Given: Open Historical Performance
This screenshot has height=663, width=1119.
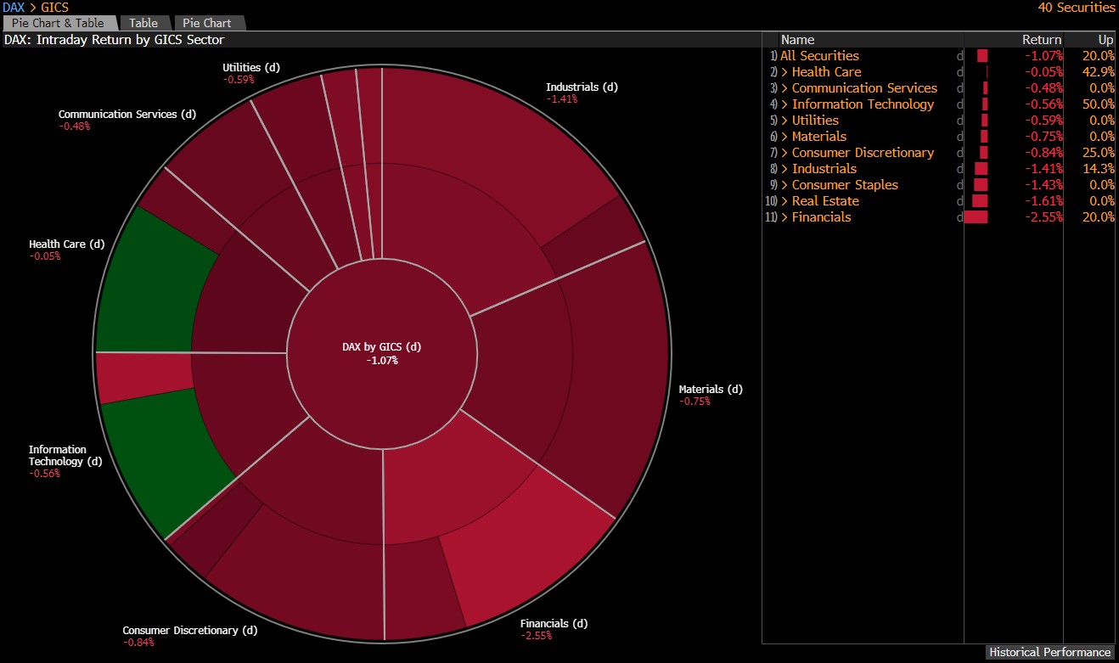Looking at the screenshot, I should click(1050, 652).
